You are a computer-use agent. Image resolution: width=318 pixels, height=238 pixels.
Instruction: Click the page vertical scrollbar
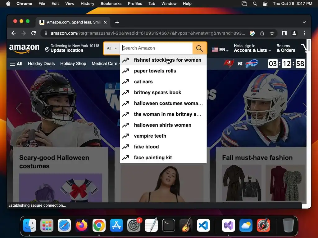point(309,46)
